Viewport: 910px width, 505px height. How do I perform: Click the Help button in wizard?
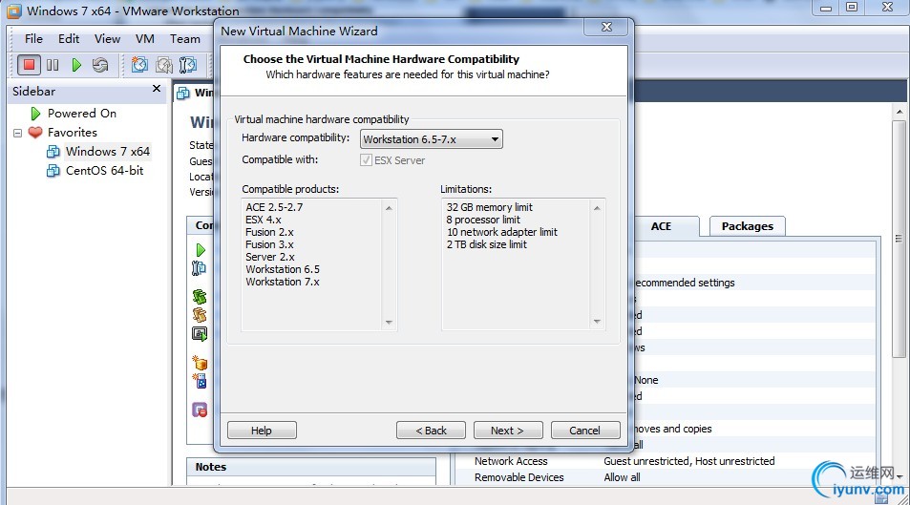(262, 431)
